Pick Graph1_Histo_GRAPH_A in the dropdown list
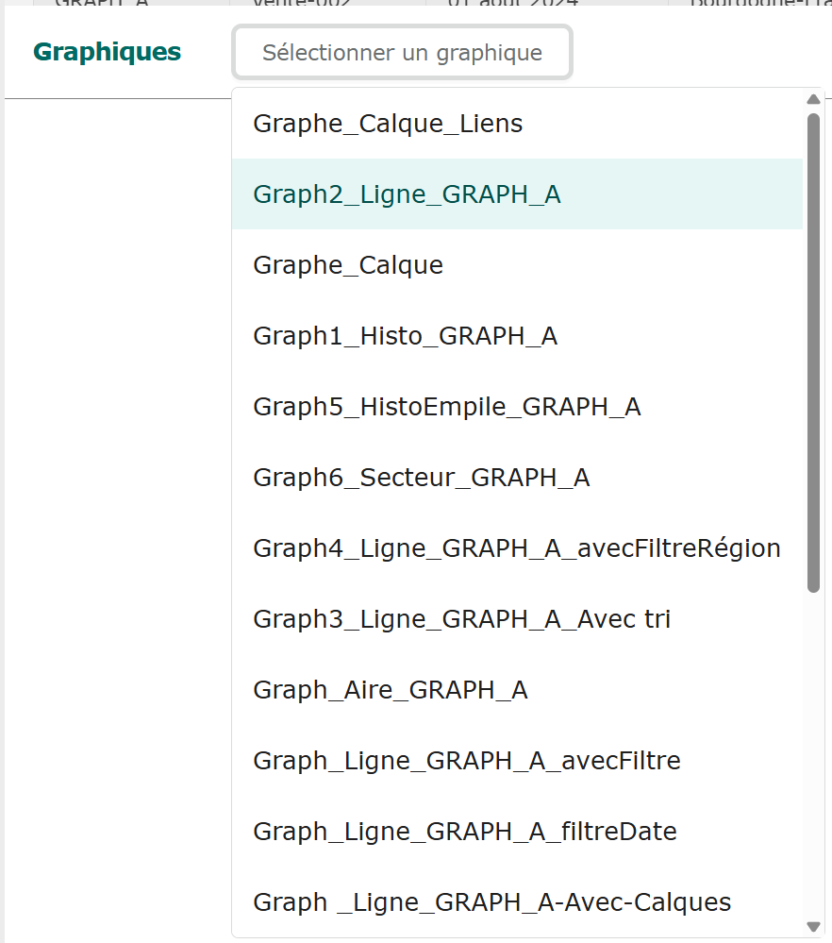The height and width of the screenshot is (943, 832). [405, 336]
